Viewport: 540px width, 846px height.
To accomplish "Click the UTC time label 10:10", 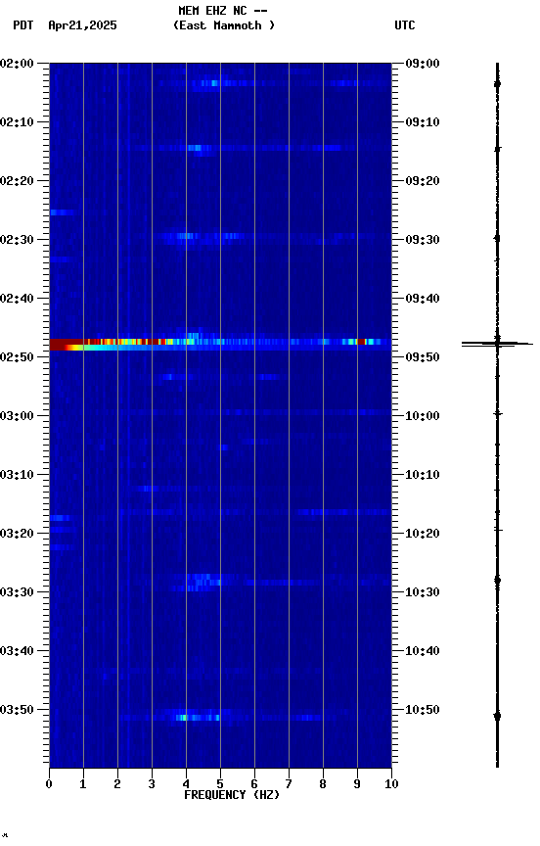I will pos(423,475).
